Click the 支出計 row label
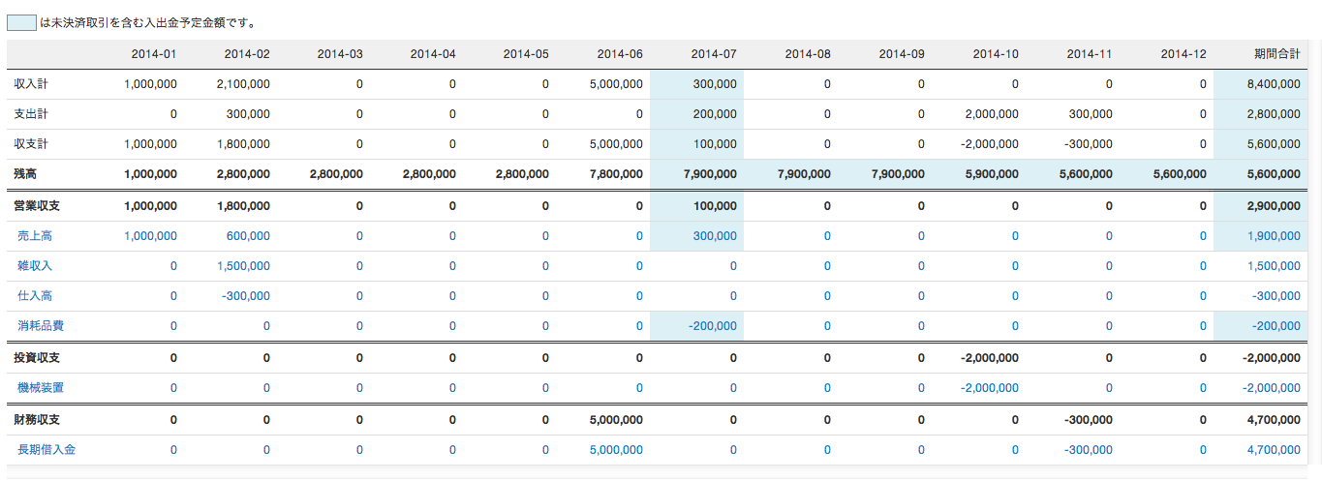This screenshot has width=1322, height=481. click(31, 114)
